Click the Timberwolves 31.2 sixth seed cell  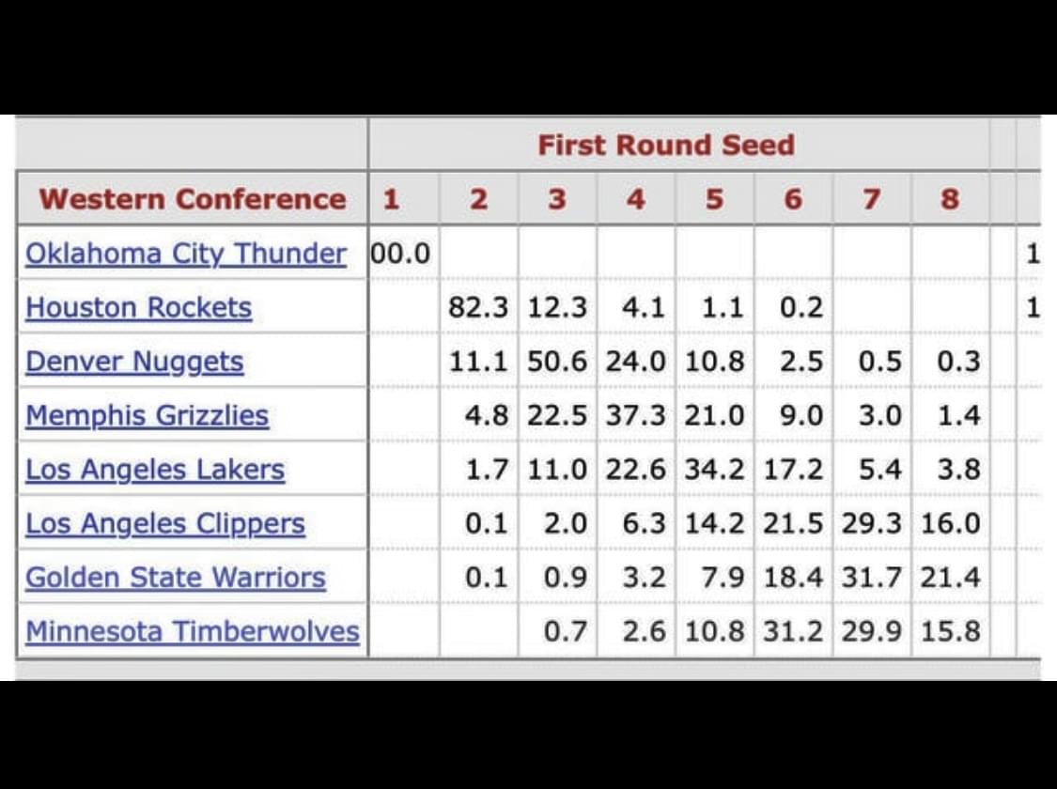coord(793,631)
